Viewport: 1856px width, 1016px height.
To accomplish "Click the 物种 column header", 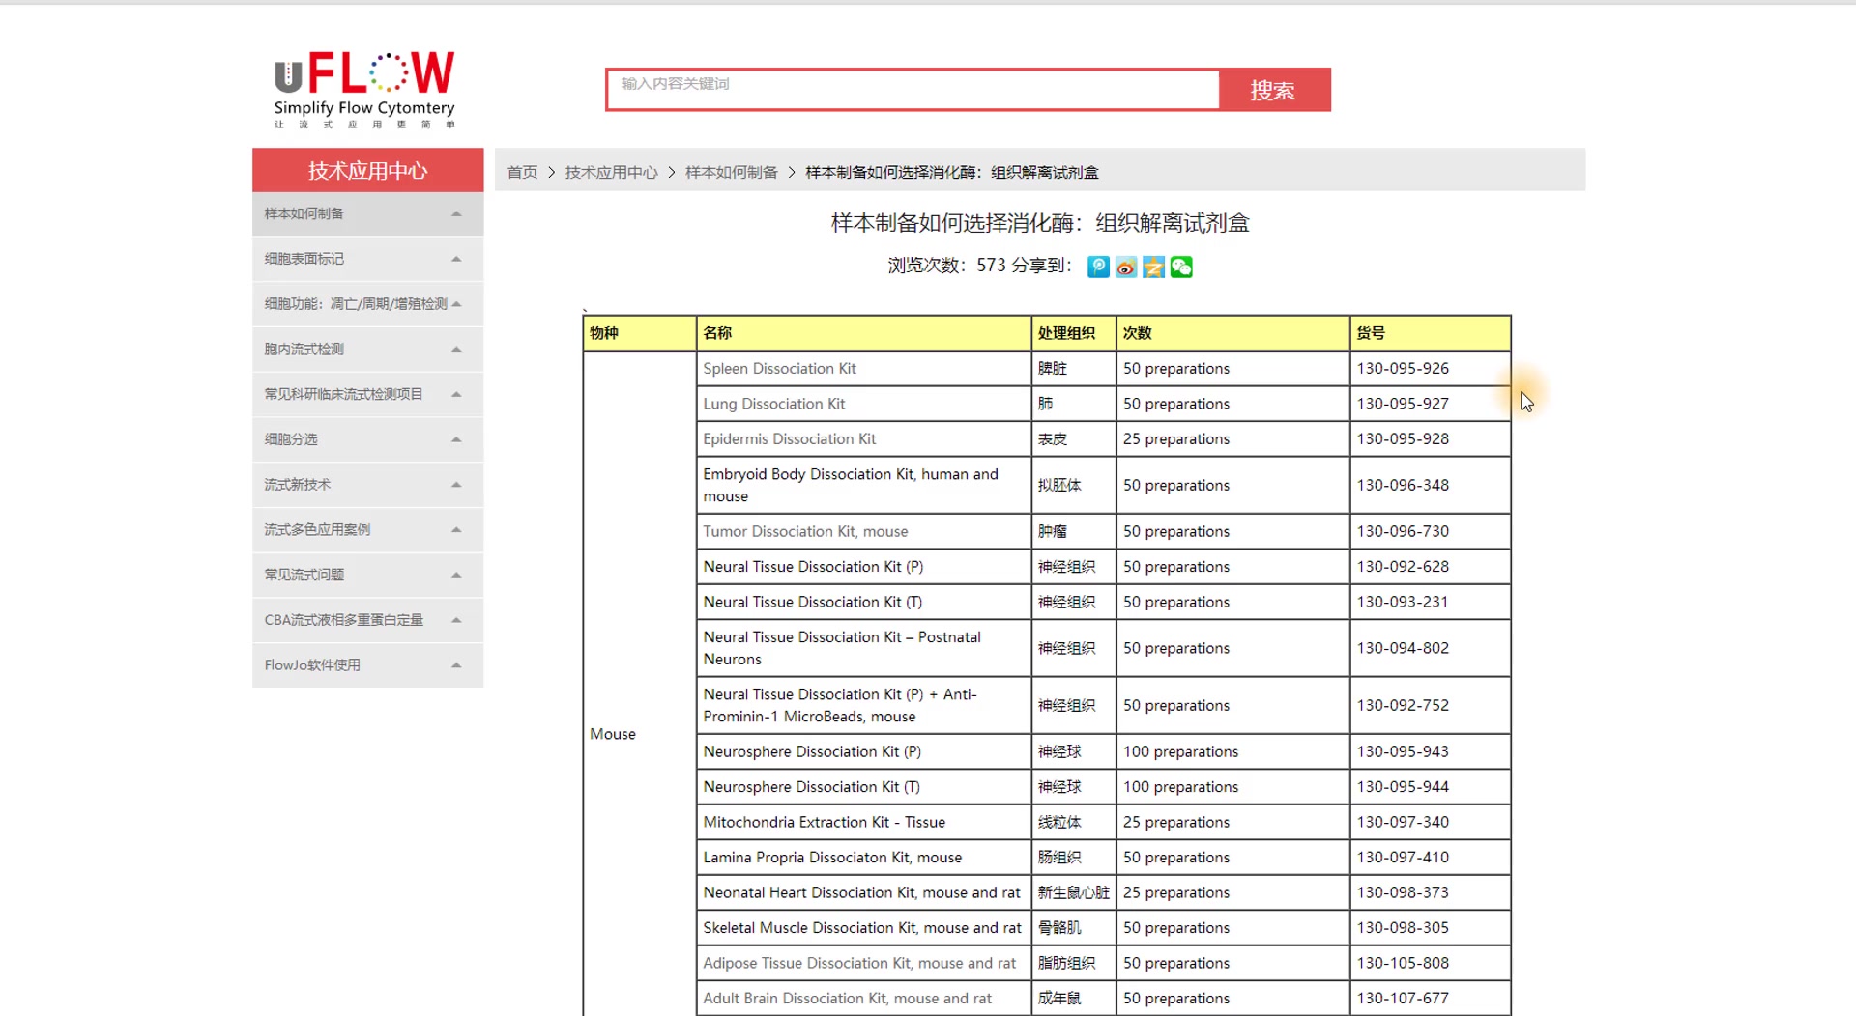I will tap(640, 333).
